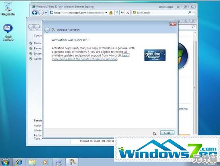Click the Windows Activation key icon
This screenshot has width=220, height=166.
(53, 29)
